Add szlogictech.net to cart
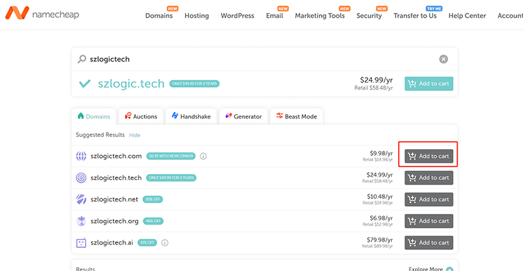This screenshot has height=271, width=523. click(x=429, y=200)
